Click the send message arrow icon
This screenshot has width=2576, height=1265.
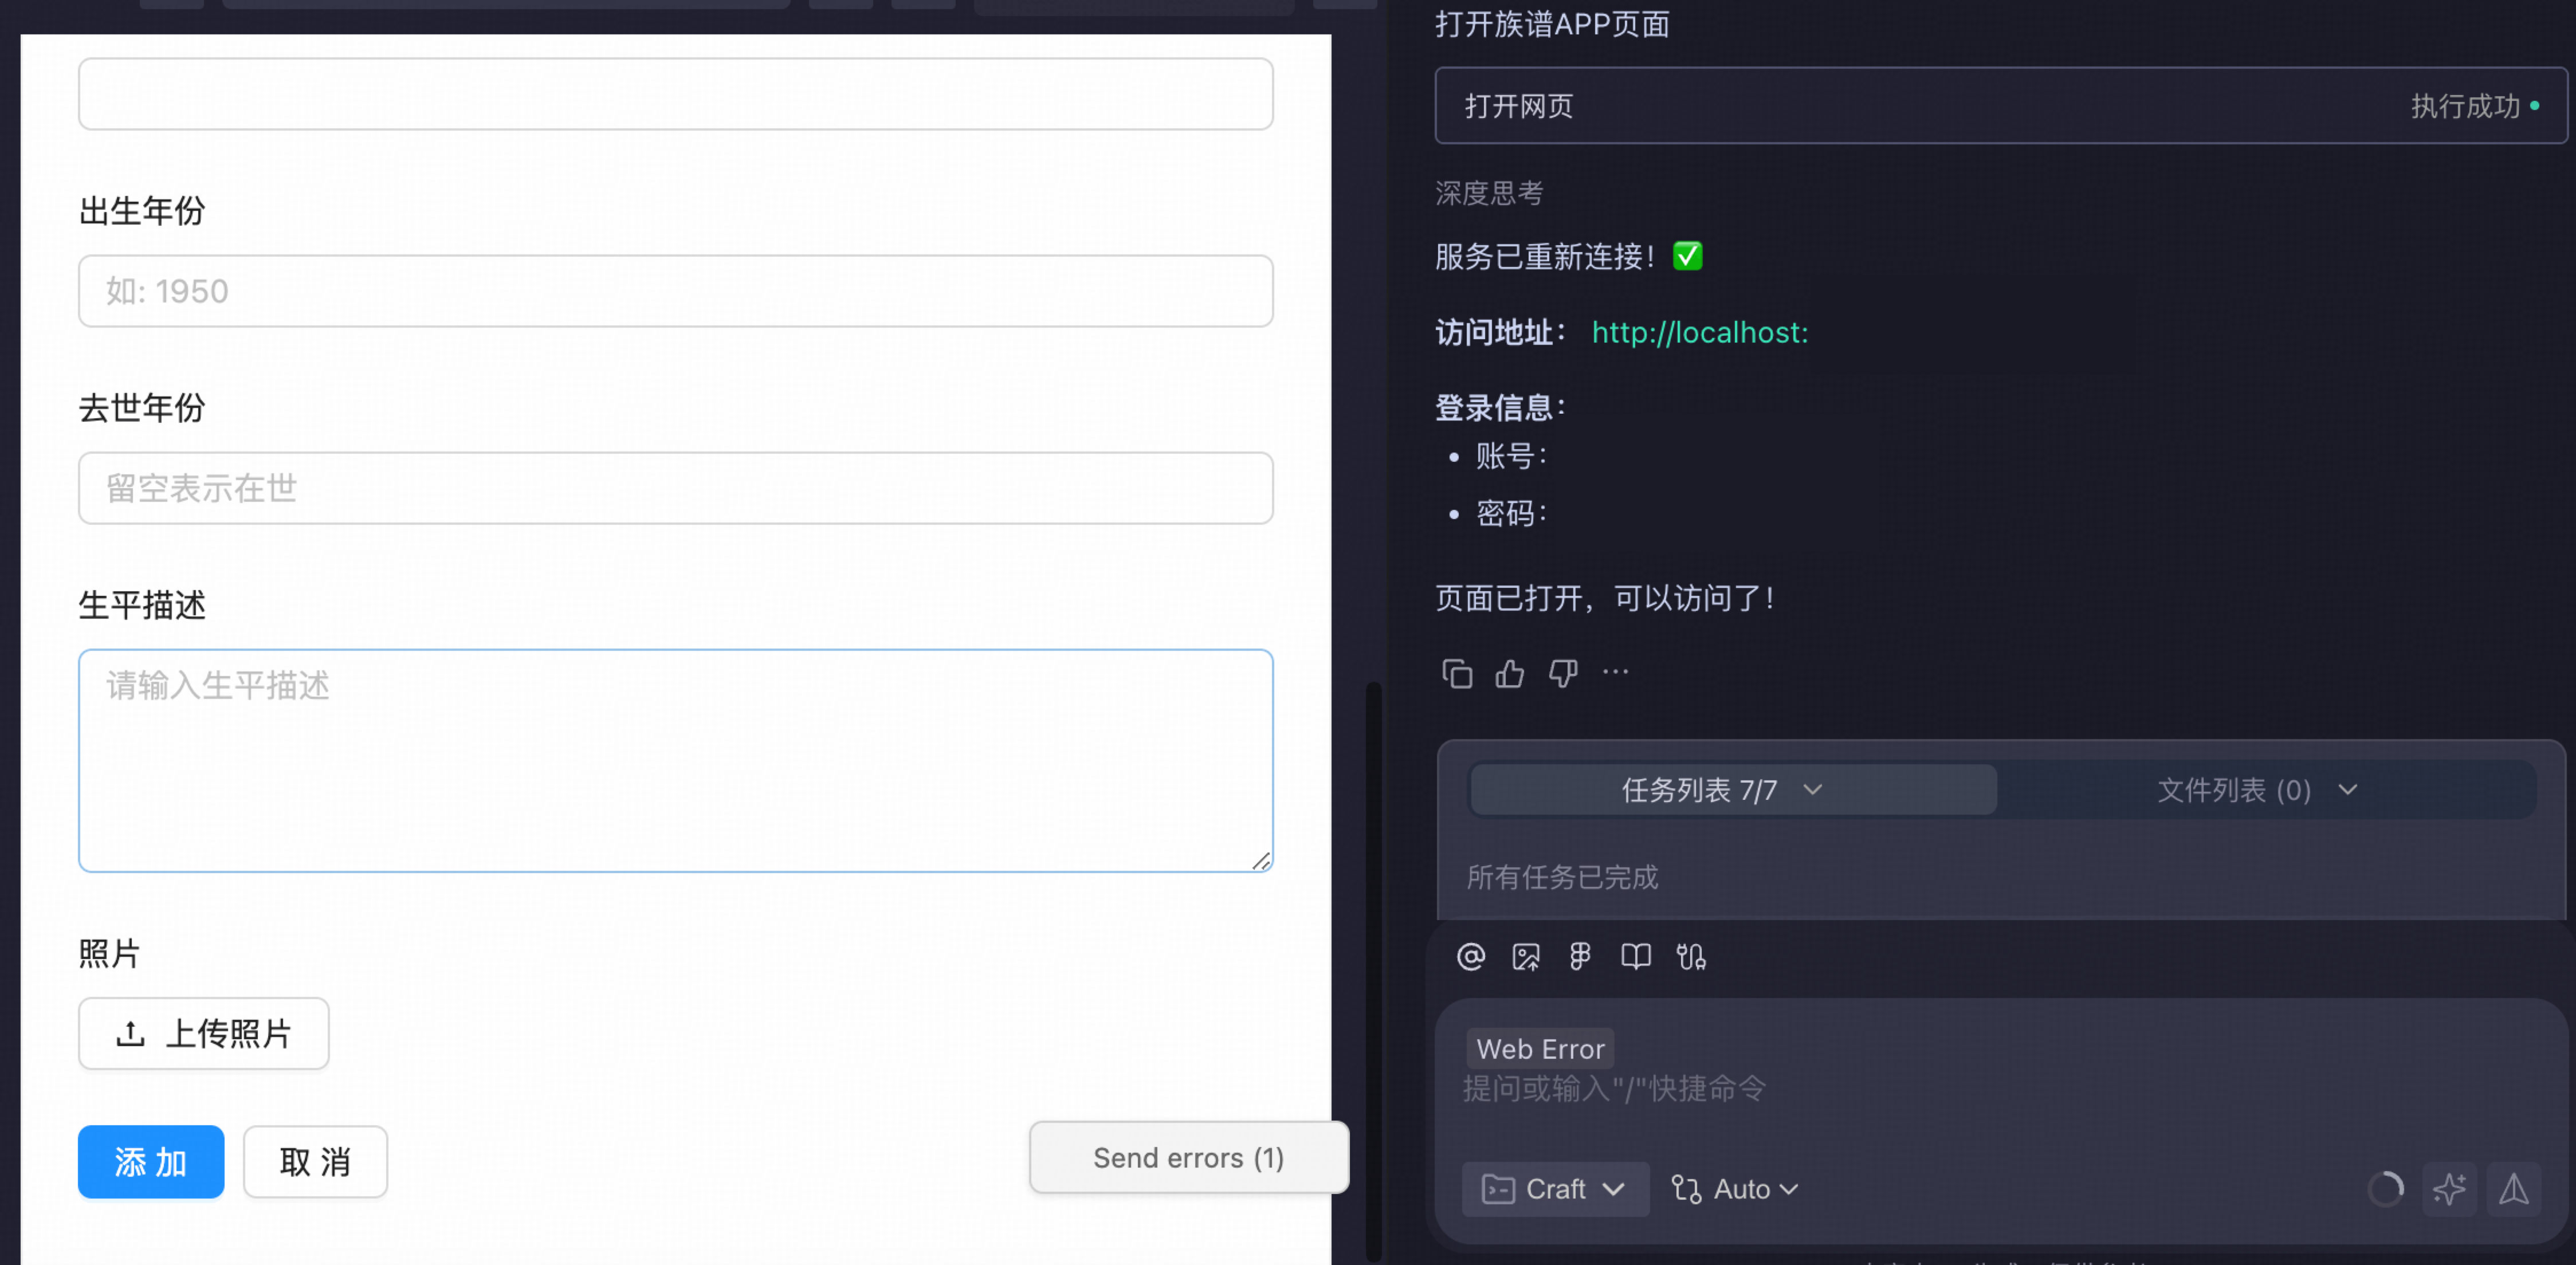point(2514,1189)
